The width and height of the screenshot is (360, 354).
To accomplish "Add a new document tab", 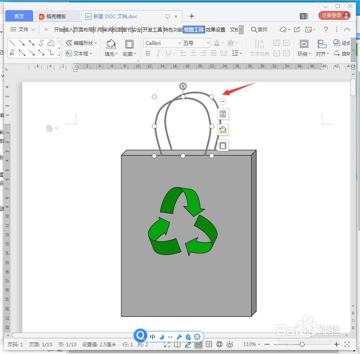I will [191, 16].
